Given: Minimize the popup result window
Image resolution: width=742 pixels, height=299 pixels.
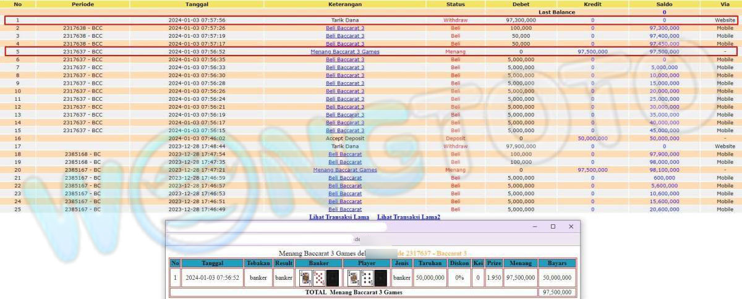Looking at the screenshot, I should [x=535, y=227].
